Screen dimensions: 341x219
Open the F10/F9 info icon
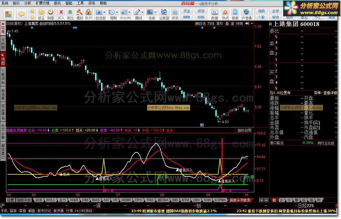[124, 14]
